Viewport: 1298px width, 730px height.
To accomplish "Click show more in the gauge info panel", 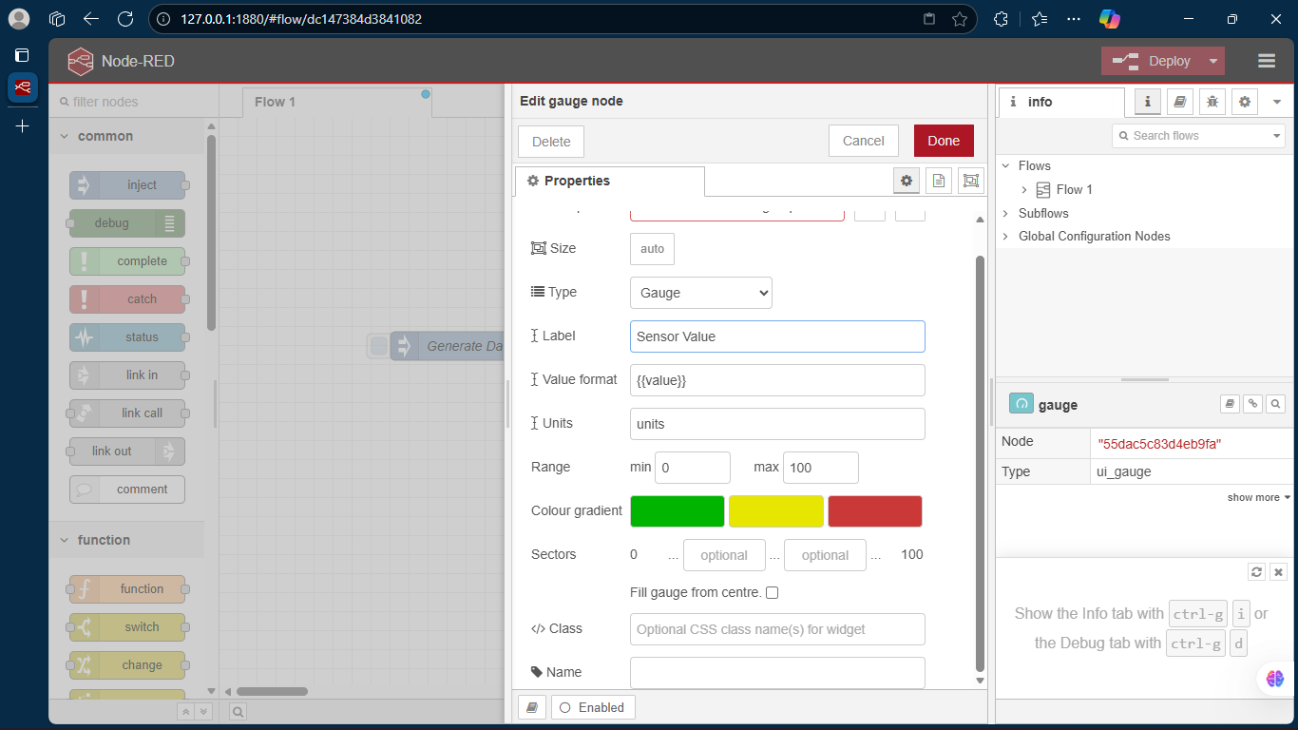I will pyautogui.click(x=1256, y=497).
